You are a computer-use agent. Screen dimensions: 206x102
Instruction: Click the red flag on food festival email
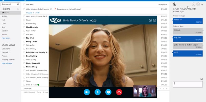55,9
